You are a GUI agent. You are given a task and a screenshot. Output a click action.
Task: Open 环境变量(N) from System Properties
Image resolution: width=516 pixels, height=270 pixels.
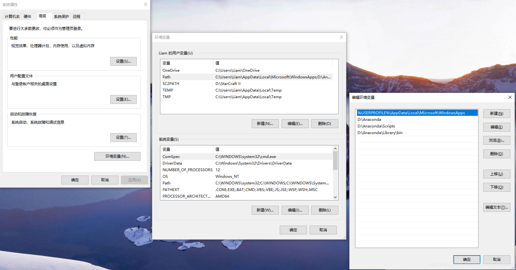click(117, 156)
